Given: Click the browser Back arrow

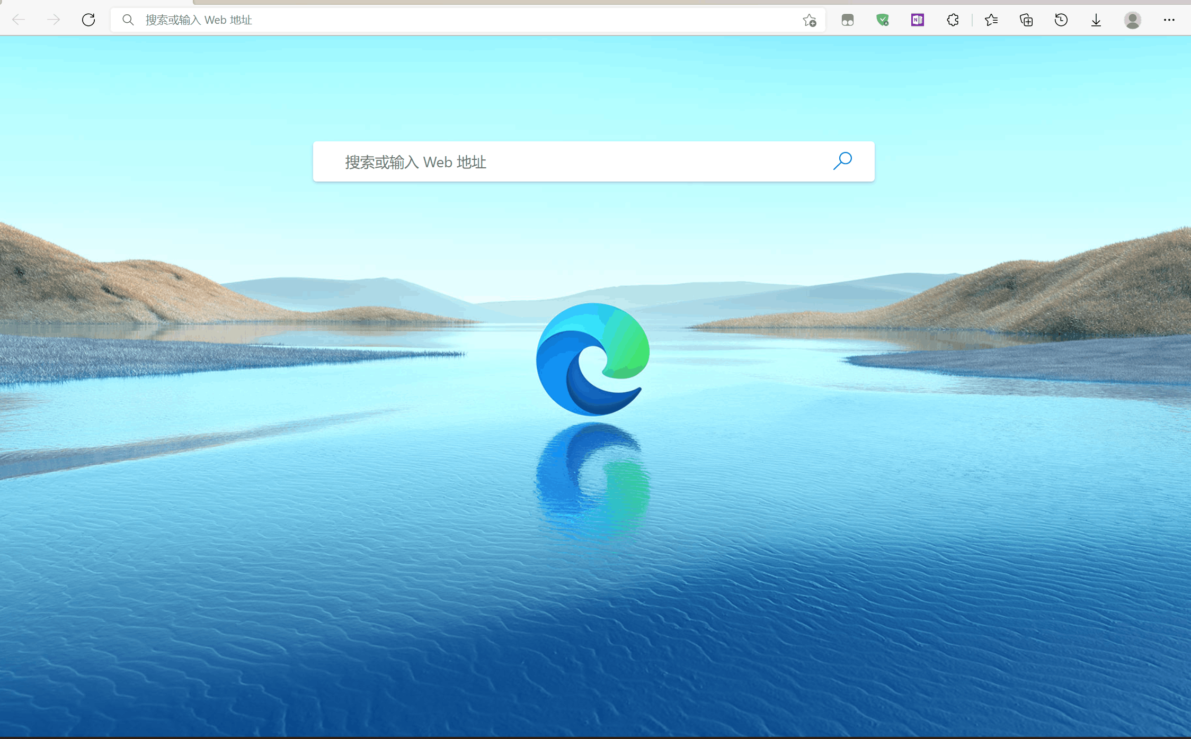Looking at the screenshot, I should [x=19, y=20].
